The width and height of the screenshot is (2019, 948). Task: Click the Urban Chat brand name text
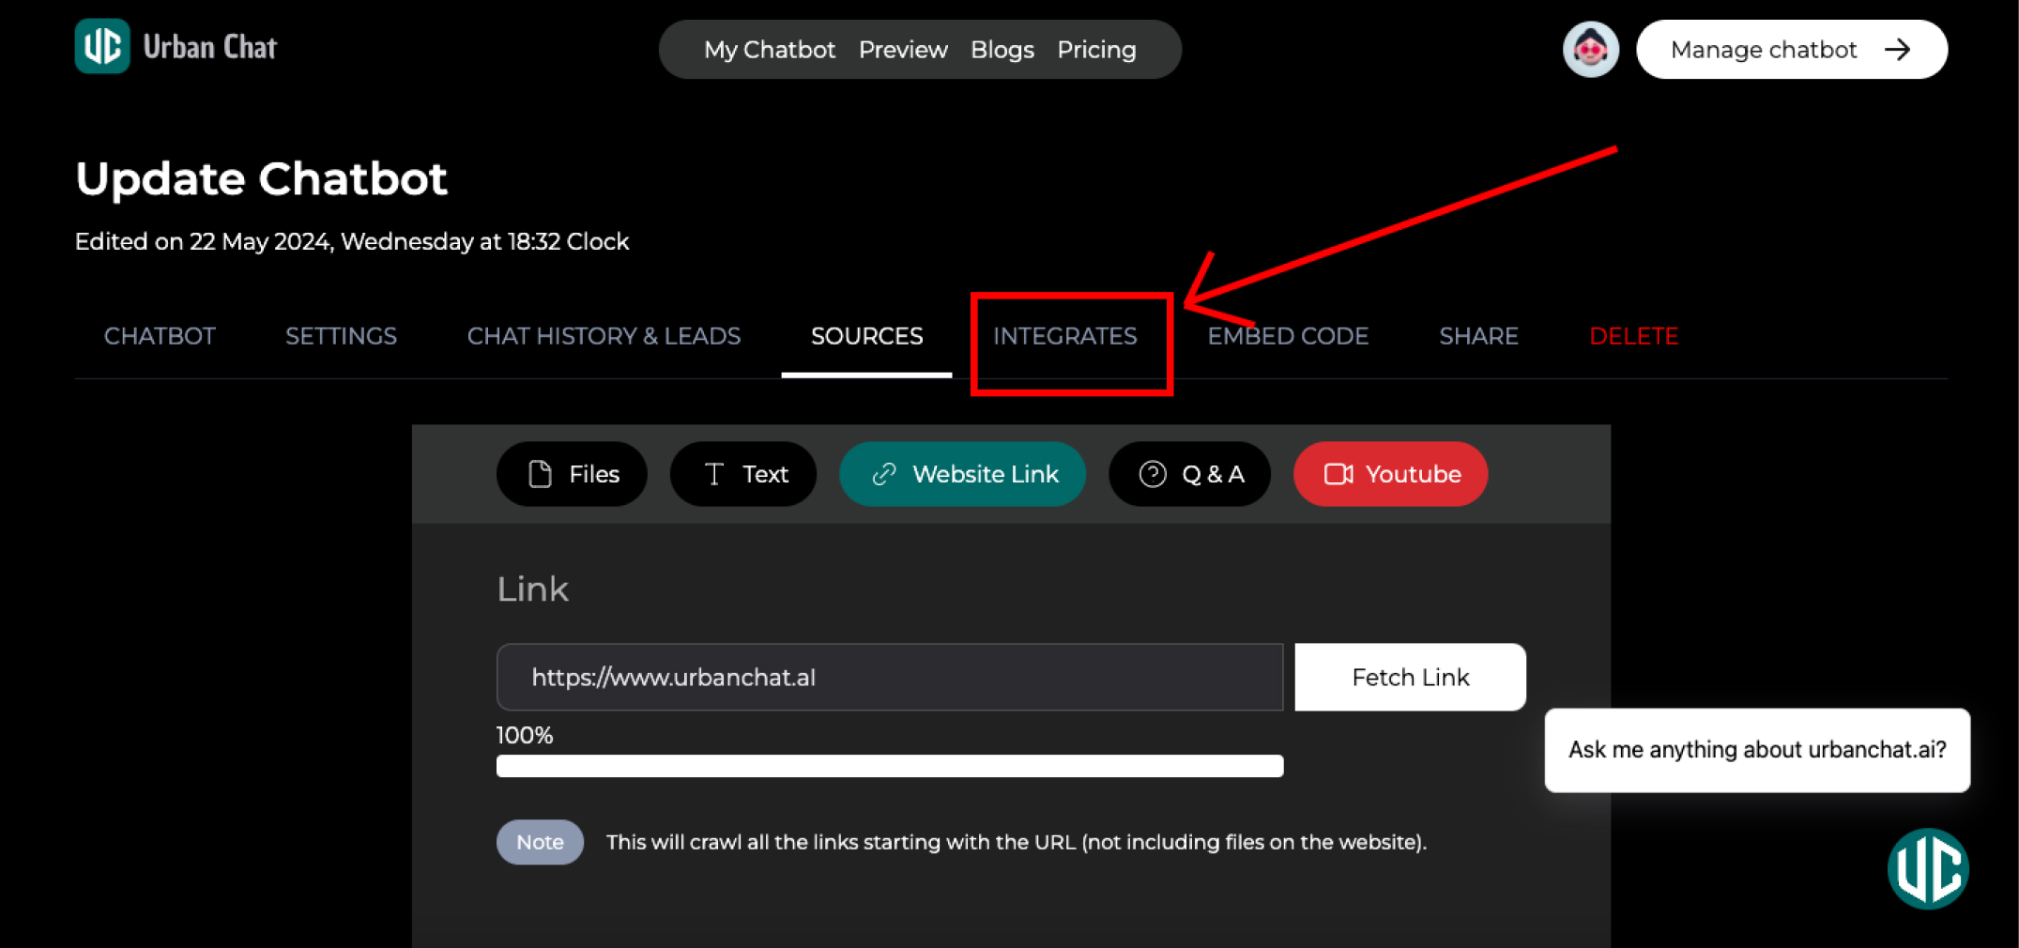(x=210, y=47)
